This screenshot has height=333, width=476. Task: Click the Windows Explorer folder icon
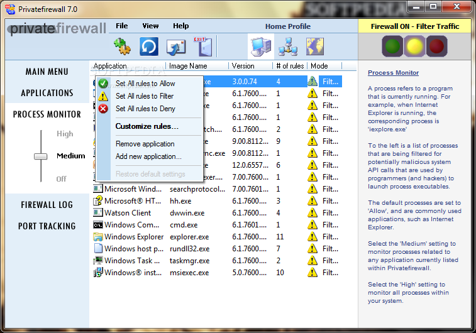(x=97, y=237)
